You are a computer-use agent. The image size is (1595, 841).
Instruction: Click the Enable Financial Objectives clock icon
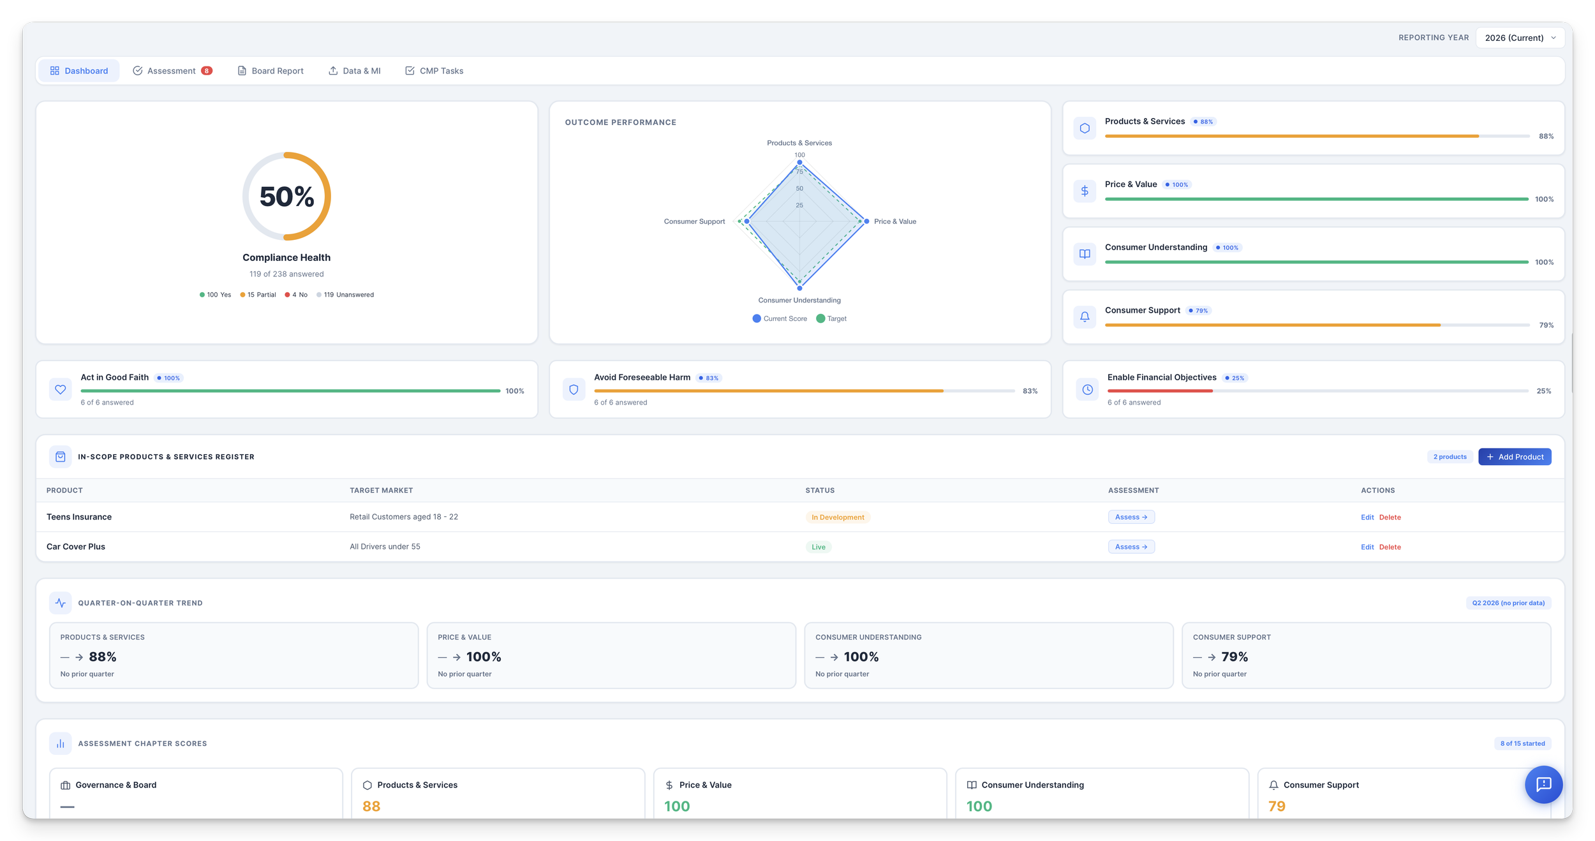click(1087, 389)
